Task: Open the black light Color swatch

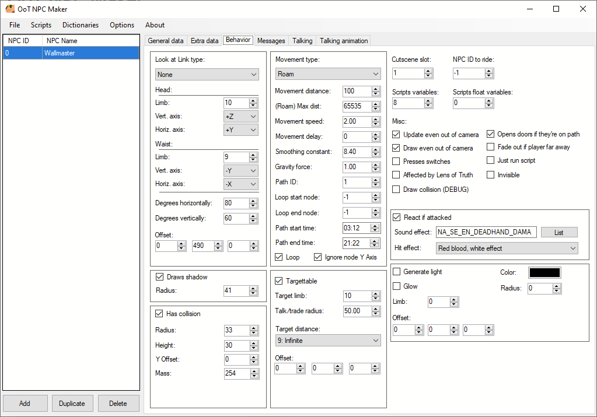Action: coord(544,272)
